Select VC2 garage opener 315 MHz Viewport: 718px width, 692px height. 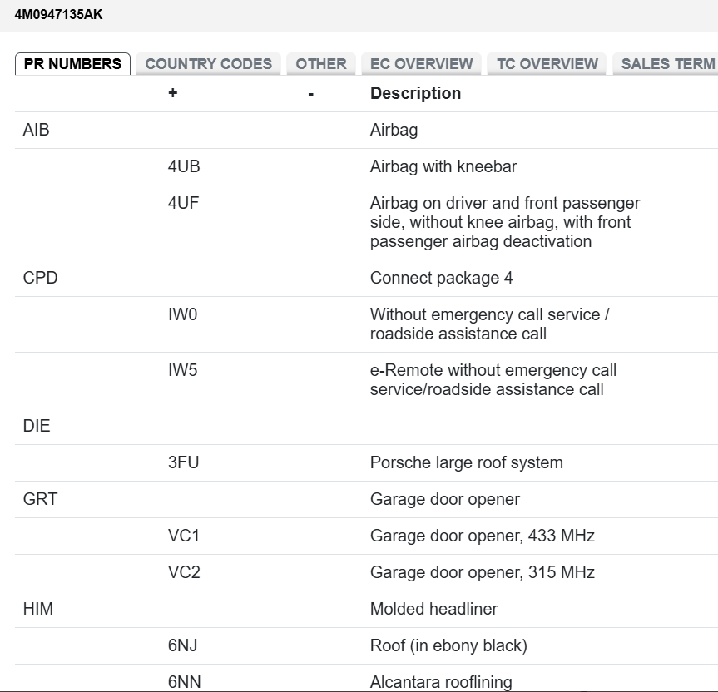[184, 572]
